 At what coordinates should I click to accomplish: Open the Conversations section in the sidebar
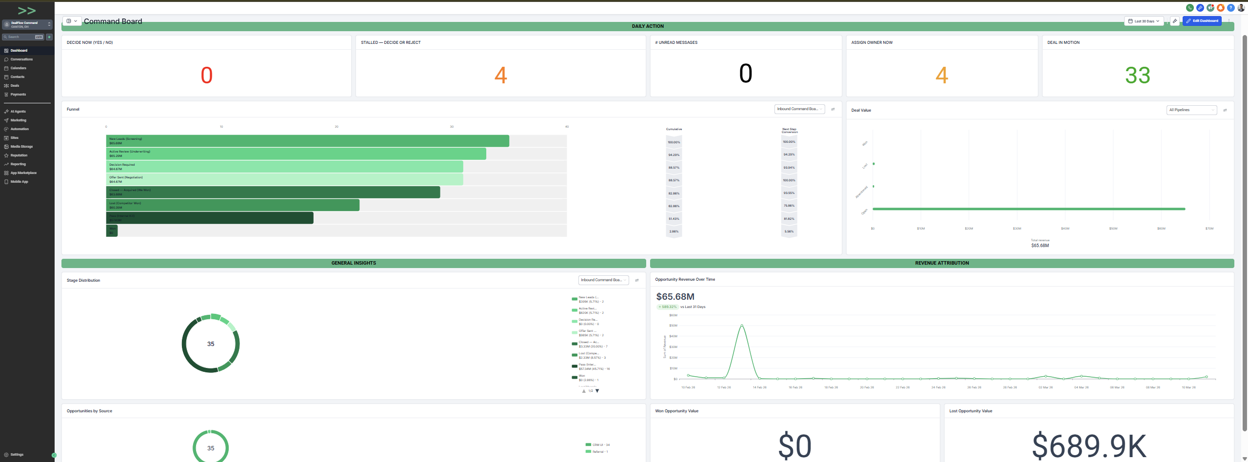21,59
